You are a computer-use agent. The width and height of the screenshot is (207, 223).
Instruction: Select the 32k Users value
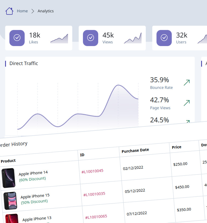(x=182, y=35)
